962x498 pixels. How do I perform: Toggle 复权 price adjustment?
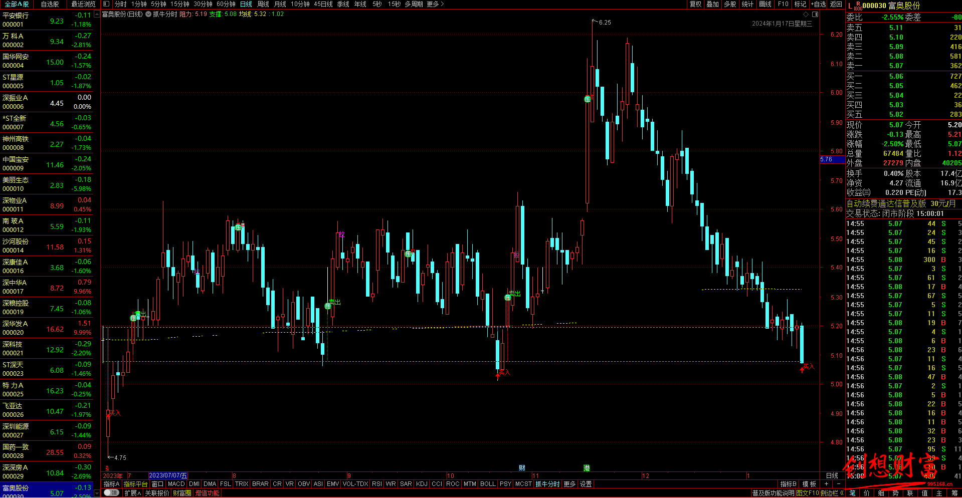(695, 4)
